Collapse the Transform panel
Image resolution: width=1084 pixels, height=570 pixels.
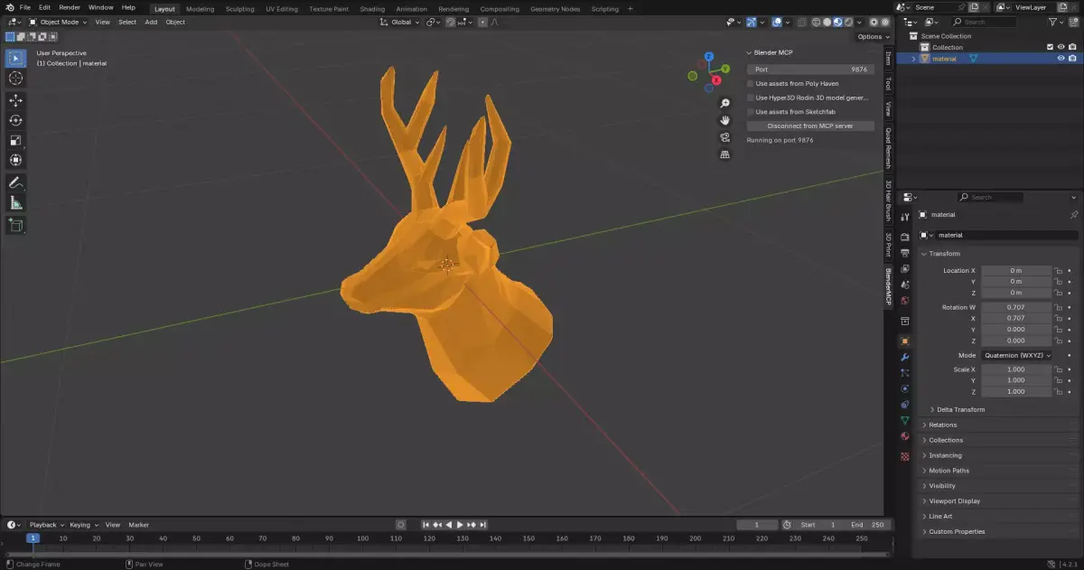tap(942, 254)
